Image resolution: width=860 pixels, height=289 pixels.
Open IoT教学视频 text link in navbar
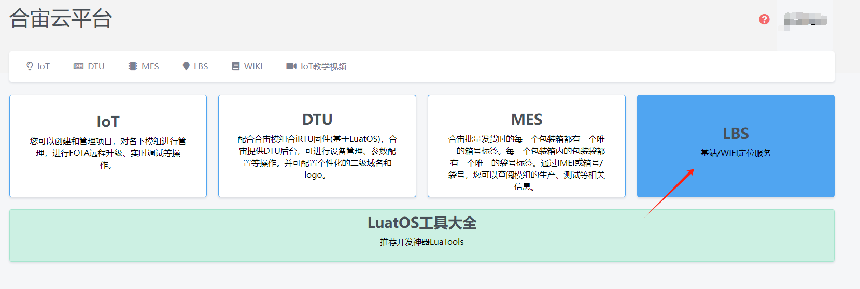[x=323, y=66]
